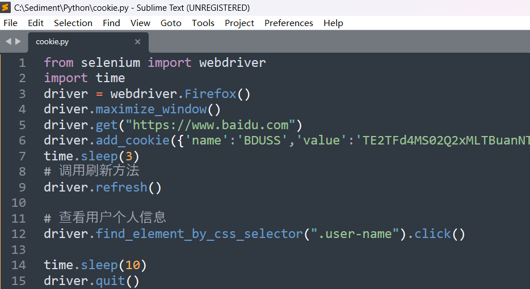530x289 pixels.
Task: Open the Find menu
Action: coord(111,23)
